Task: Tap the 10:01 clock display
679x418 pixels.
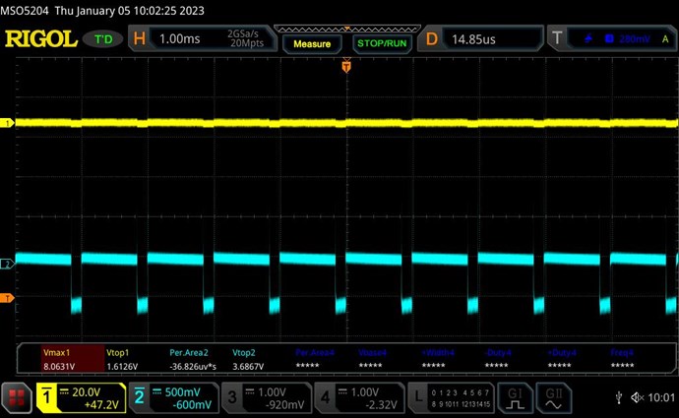Action: pos(661,397)
